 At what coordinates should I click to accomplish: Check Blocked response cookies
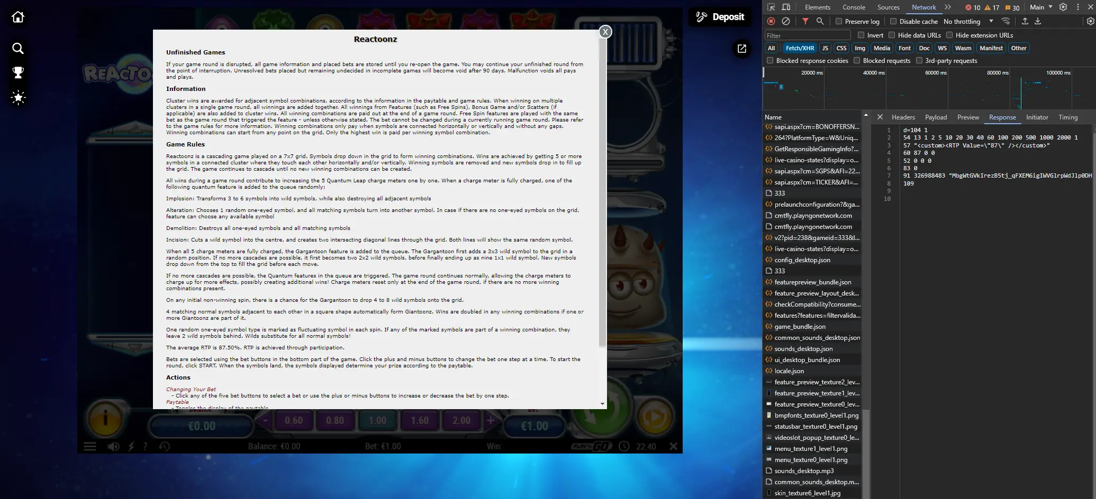tap(770, 61)
